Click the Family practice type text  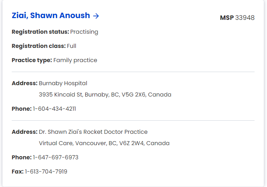pyautogui.click(x=75, y=60)
